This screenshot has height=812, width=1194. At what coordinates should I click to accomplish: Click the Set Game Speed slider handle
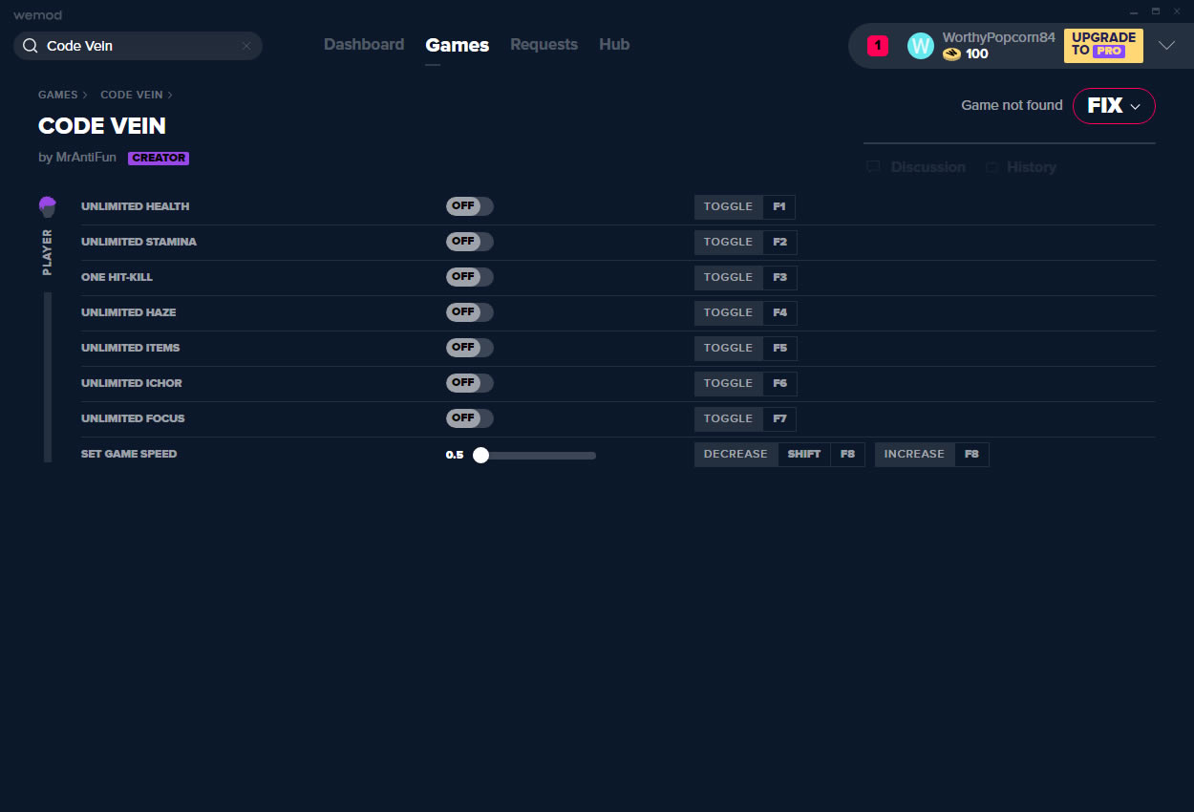(480, 456)
